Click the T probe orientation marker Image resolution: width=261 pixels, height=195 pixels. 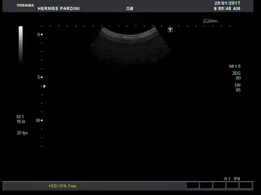point(170,30)
